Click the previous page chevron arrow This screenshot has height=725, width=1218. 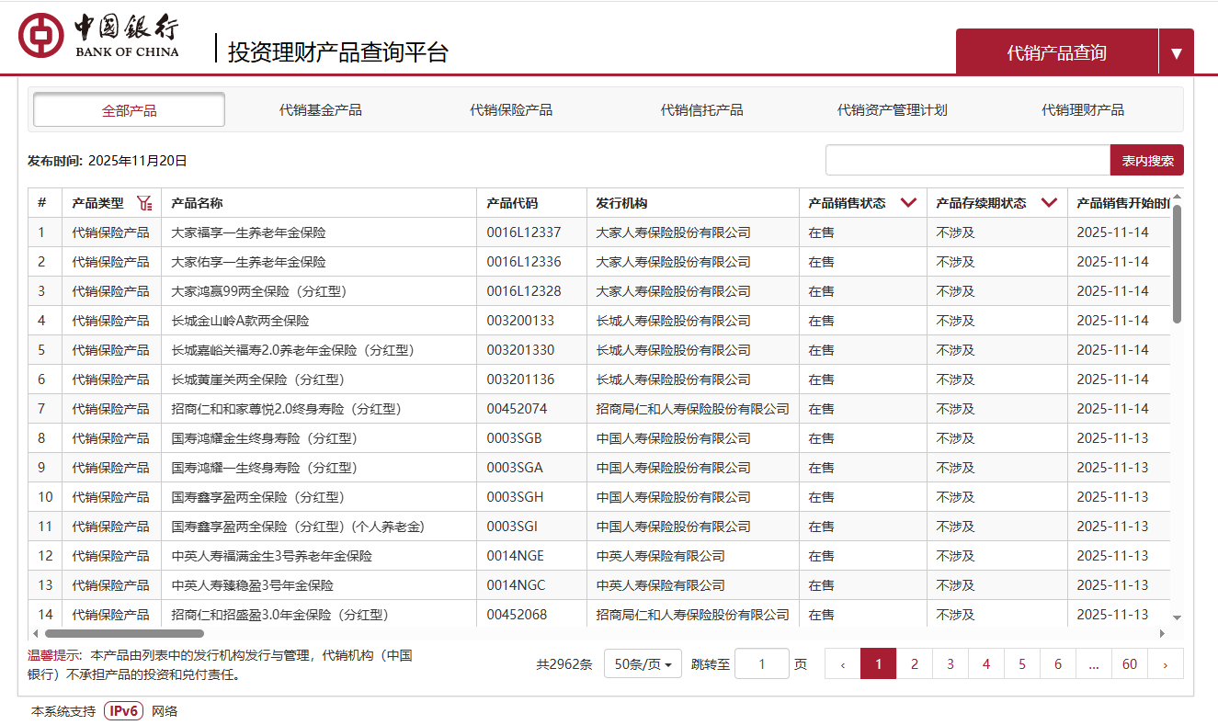[842, 663]
